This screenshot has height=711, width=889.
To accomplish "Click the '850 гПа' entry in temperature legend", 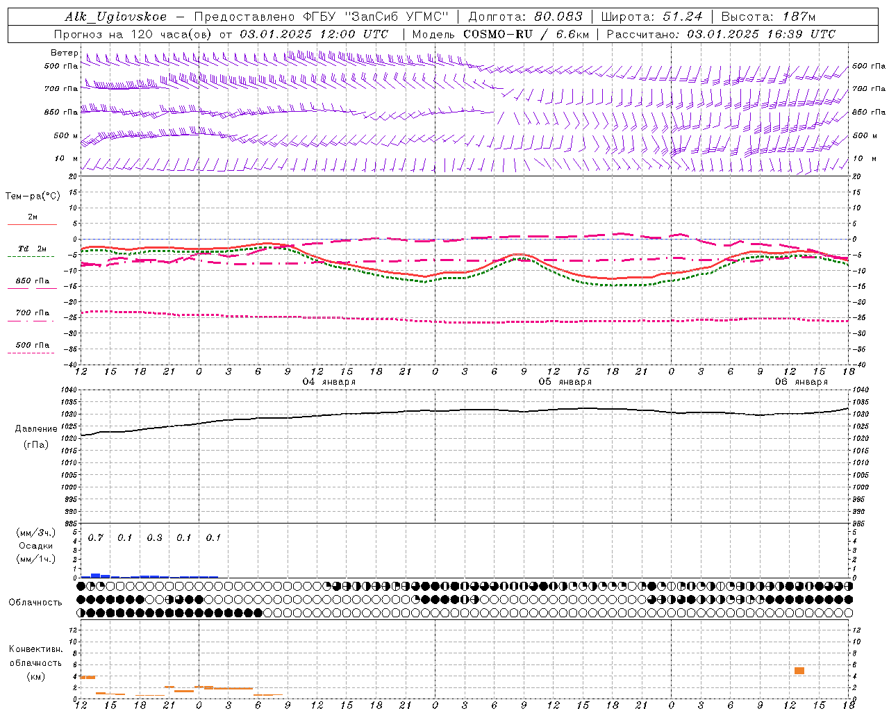I will tap(33, 281).
